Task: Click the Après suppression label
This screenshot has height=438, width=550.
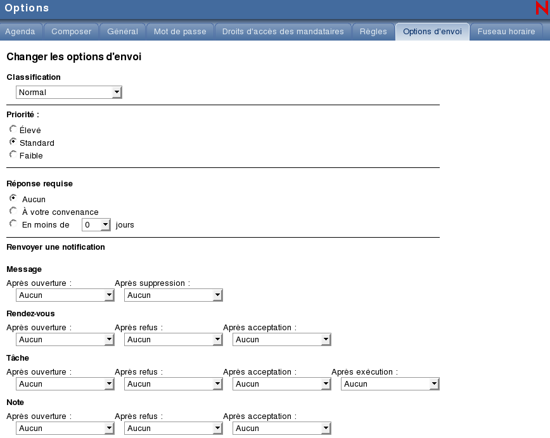Action: pyautogui.click(x=153, y=283)
